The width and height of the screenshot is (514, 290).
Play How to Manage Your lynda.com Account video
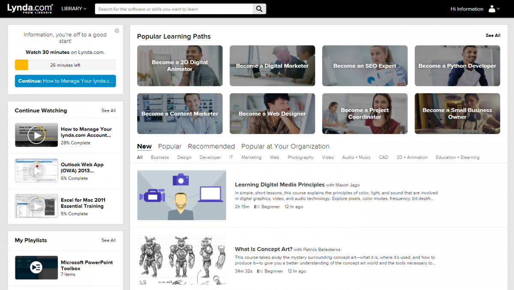tap(36, 135)
